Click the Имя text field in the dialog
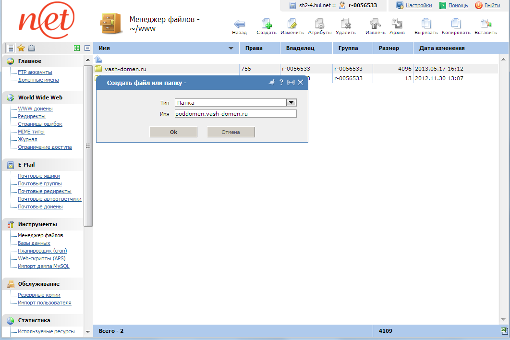 (x=235, y=114)
